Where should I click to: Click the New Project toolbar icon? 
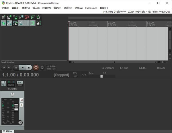(x=4, y=18)
